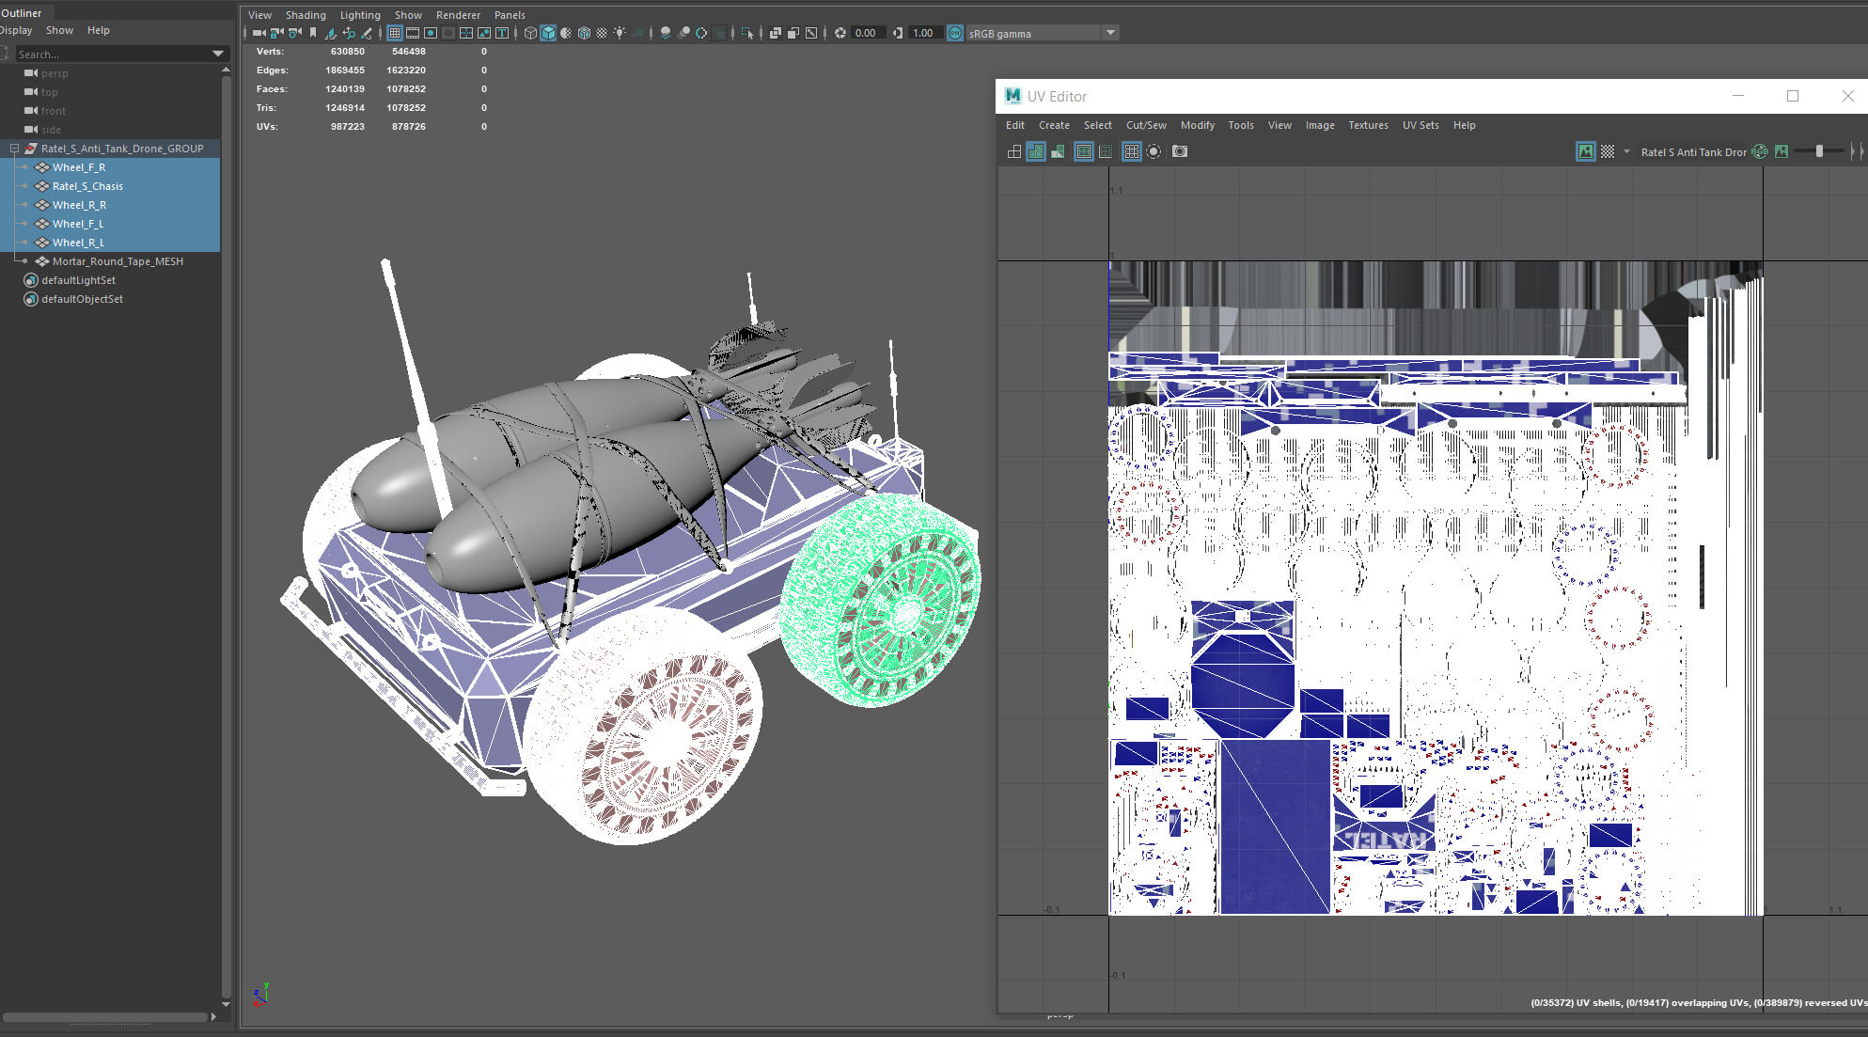
Task: Click the shaded UV shells display icon
Action: coord(1036,151)
